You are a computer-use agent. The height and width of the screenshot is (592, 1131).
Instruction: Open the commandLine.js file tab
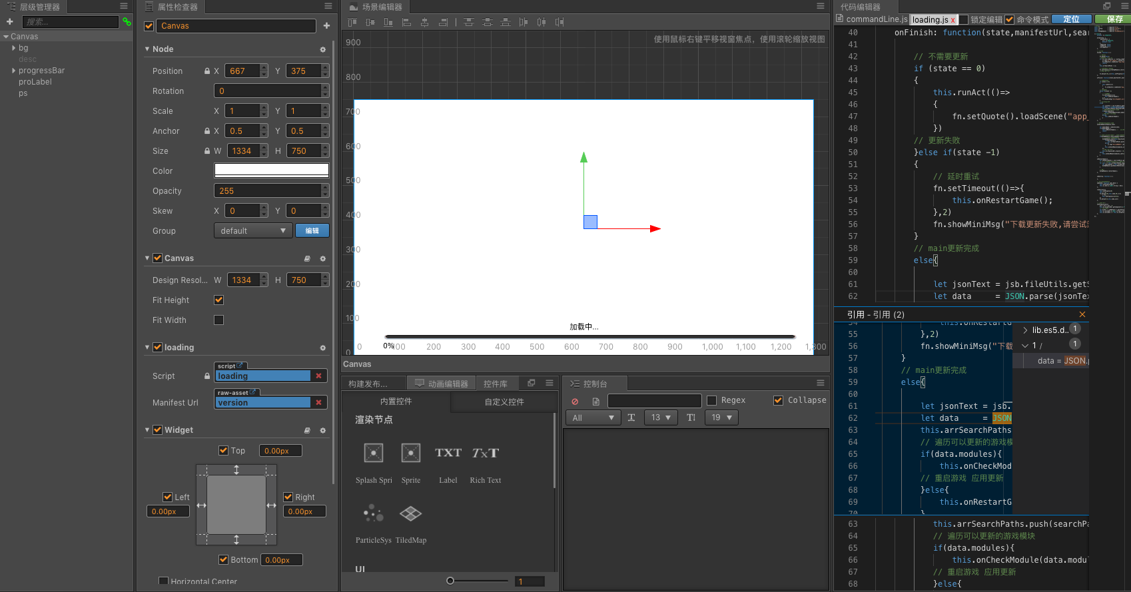(873, 19)
